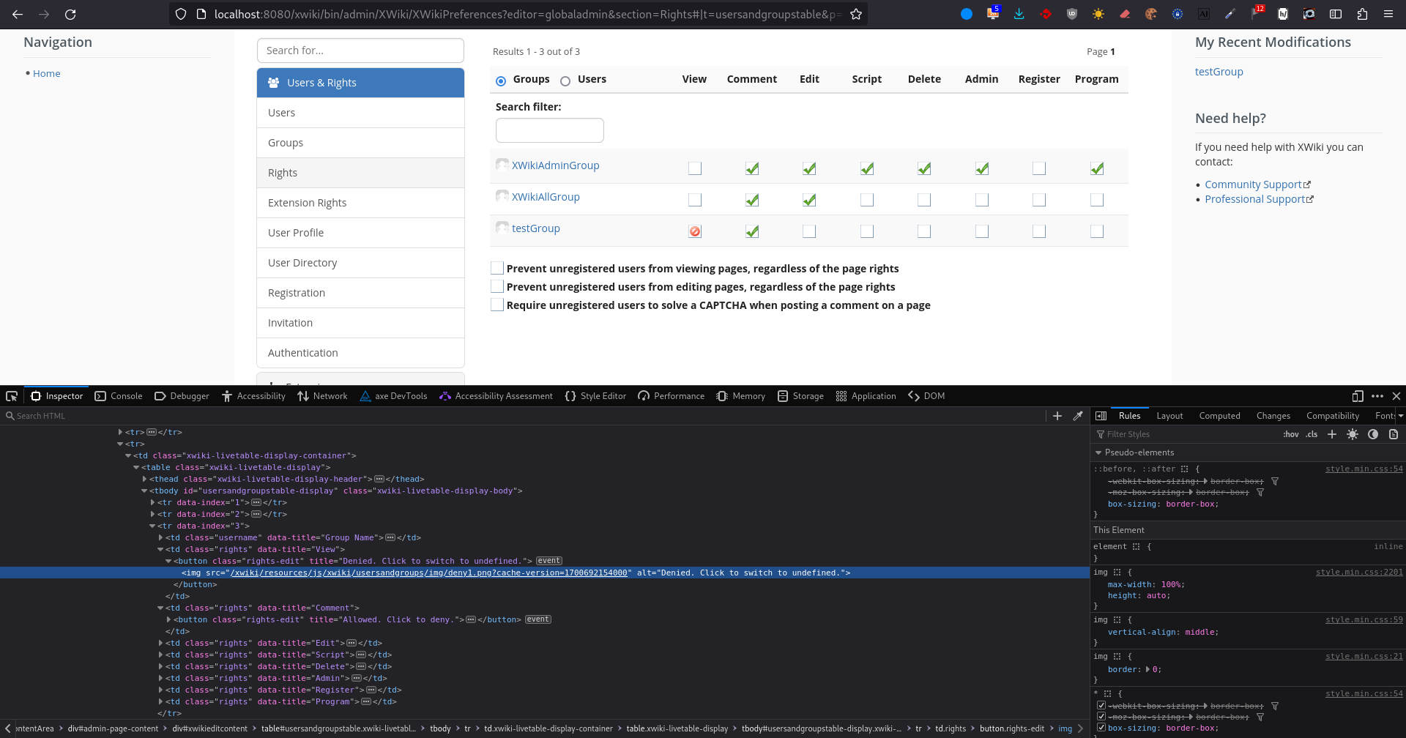Open the downloads arrow icon in toolbar
The height and width of the screenshot is (738, 1406).
click(x=1019, y=14)
